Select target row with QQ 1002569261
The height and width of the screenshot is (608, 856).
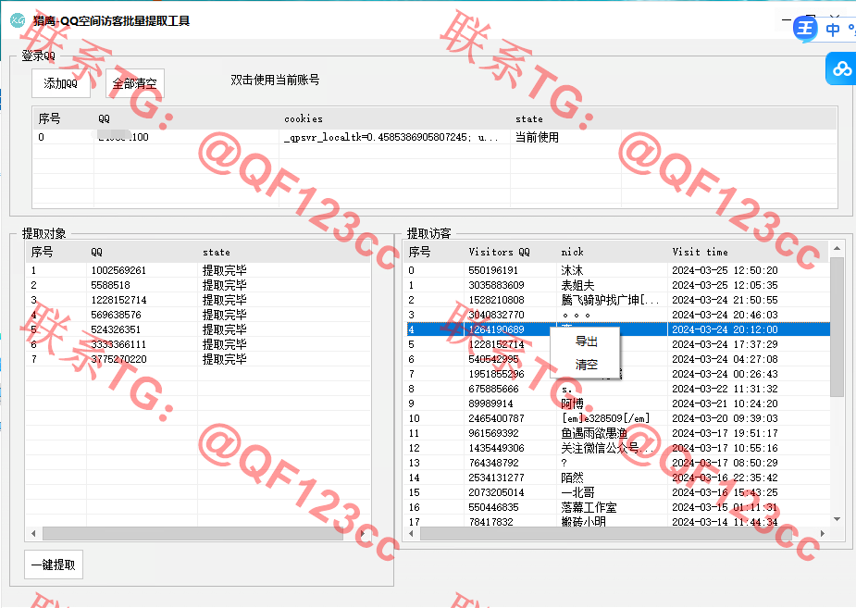click(x=198, y=270)
